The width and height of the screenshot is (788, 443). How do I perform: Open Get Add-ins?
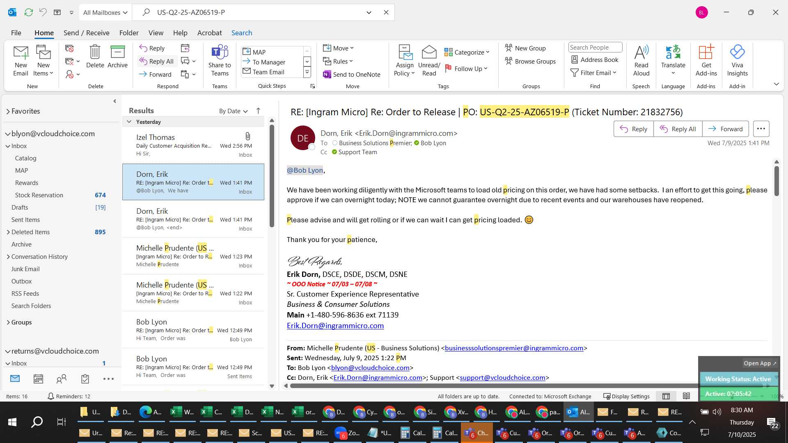pos(706,61)
